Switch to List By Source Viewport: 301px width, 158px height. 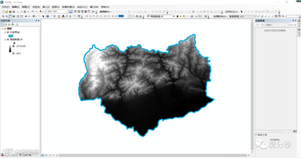6,24
